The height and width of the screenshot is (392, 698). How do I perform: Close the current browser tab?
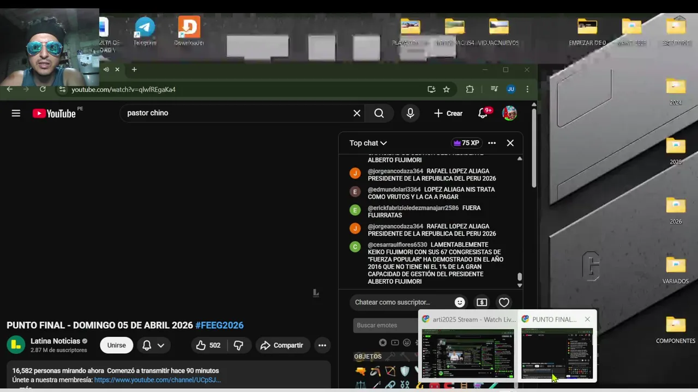[117, 70]
